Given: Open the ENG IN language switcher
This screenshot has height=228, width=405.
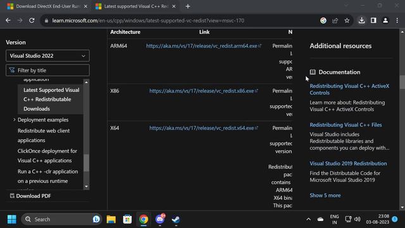Looking at the screenshot, I should coord(334,219).
